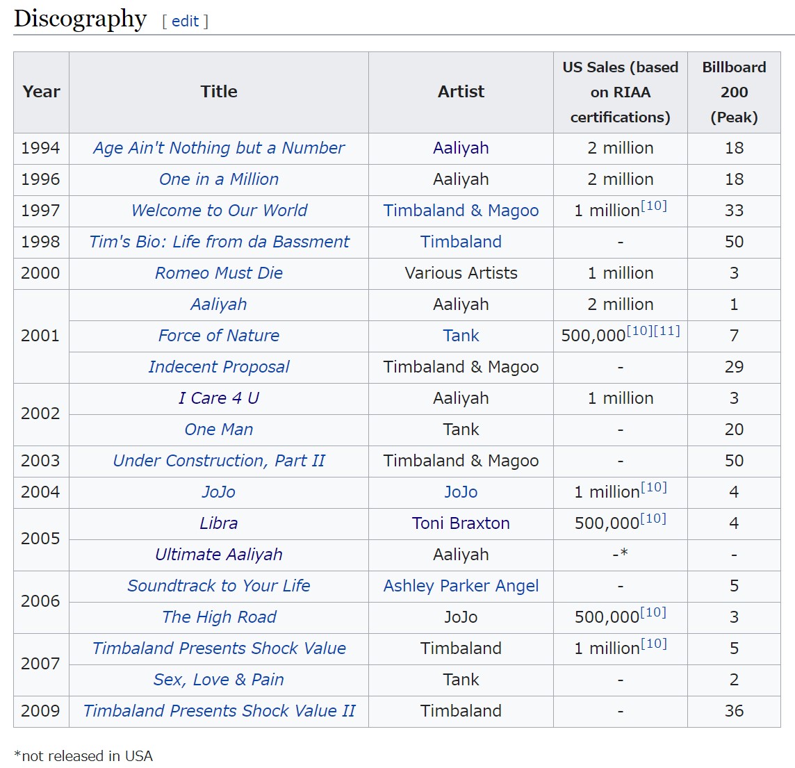Open Timbaland & Magoo artist link in 1997 row
795x768 pixels.
point(461,211)
